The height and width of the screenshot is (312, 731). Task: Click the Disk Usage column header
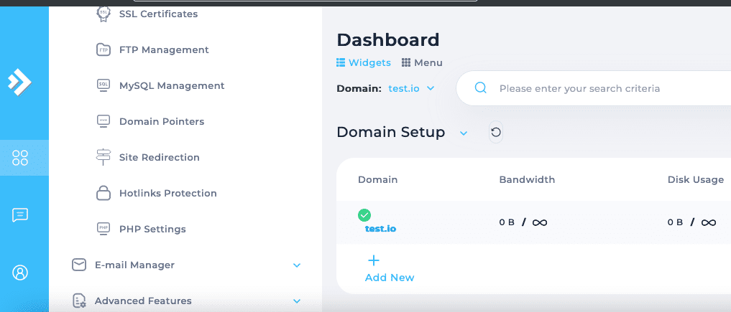coord(696,179)
